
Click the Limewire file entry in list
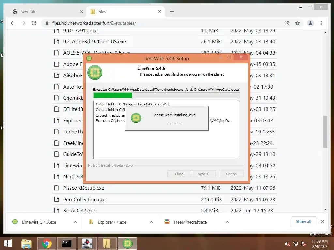tap(73, 165)
